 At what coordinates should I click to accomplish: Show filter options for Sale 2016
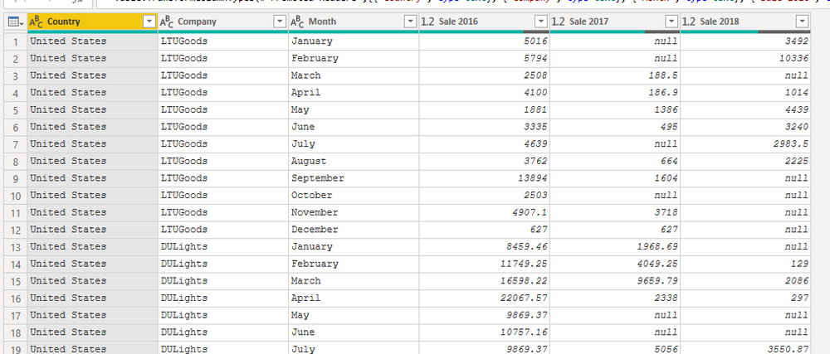[x=540, y=21]
